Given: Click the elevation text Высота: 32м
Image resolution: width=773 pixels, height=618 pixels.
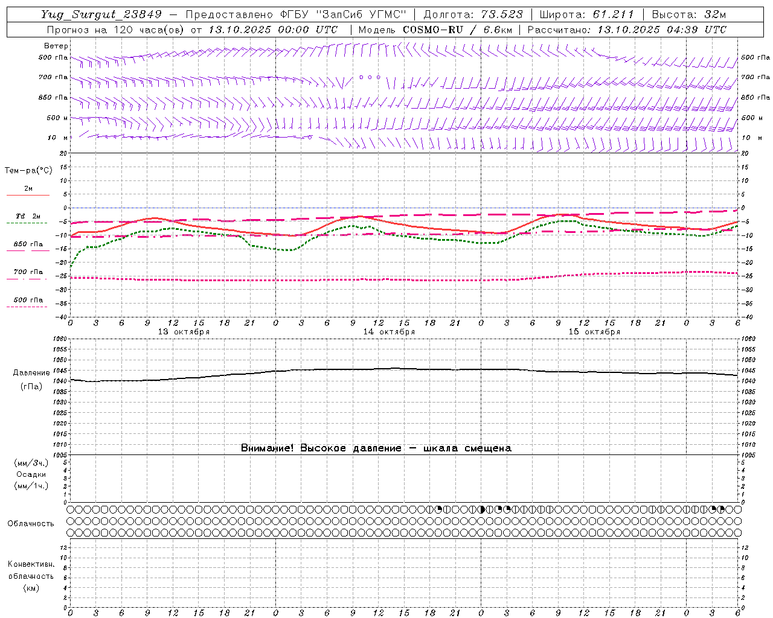Looking at the screenshot, I should [x=688, y=14].
